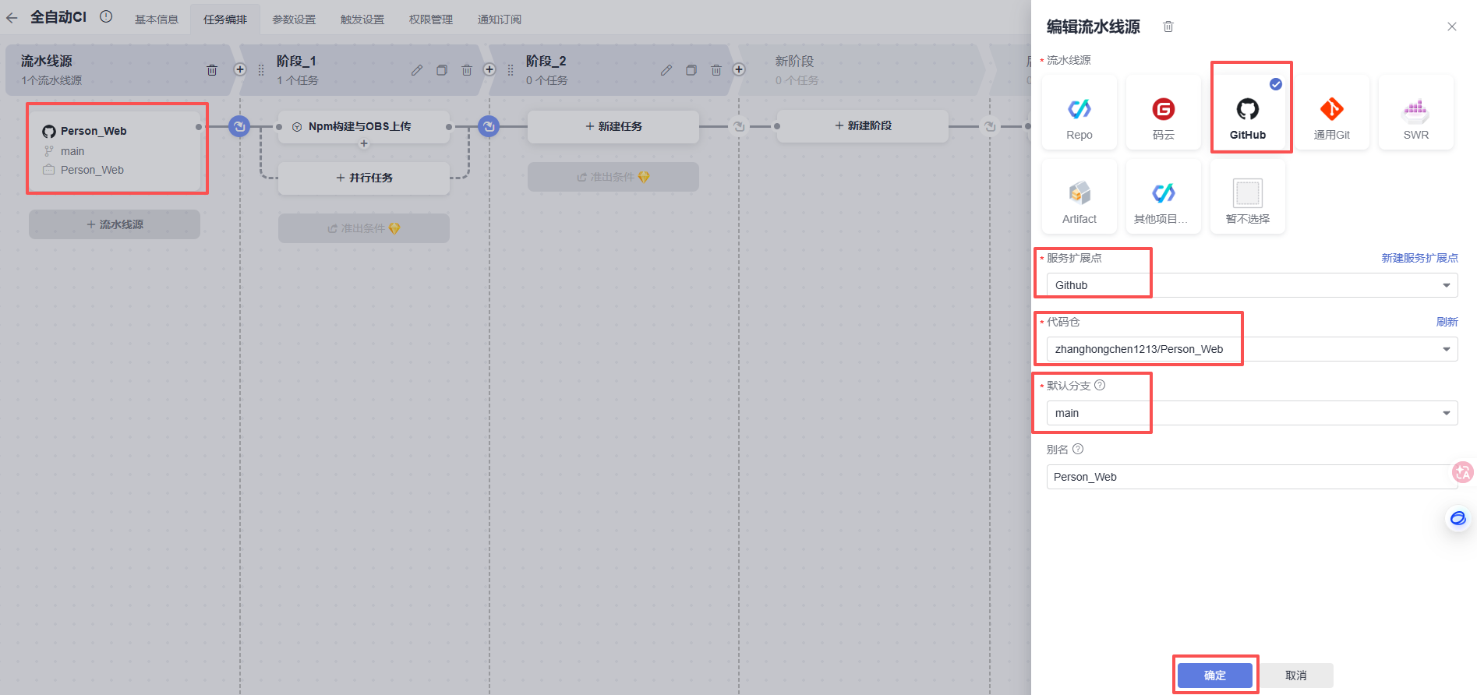Grab the drag handle of 阶段_2
Image resolution: width=1477 pixels, height=695 pixels.
(x=511, y=70)
